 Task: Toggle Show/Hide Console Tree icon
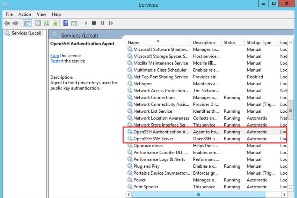(x=27, y=23)
